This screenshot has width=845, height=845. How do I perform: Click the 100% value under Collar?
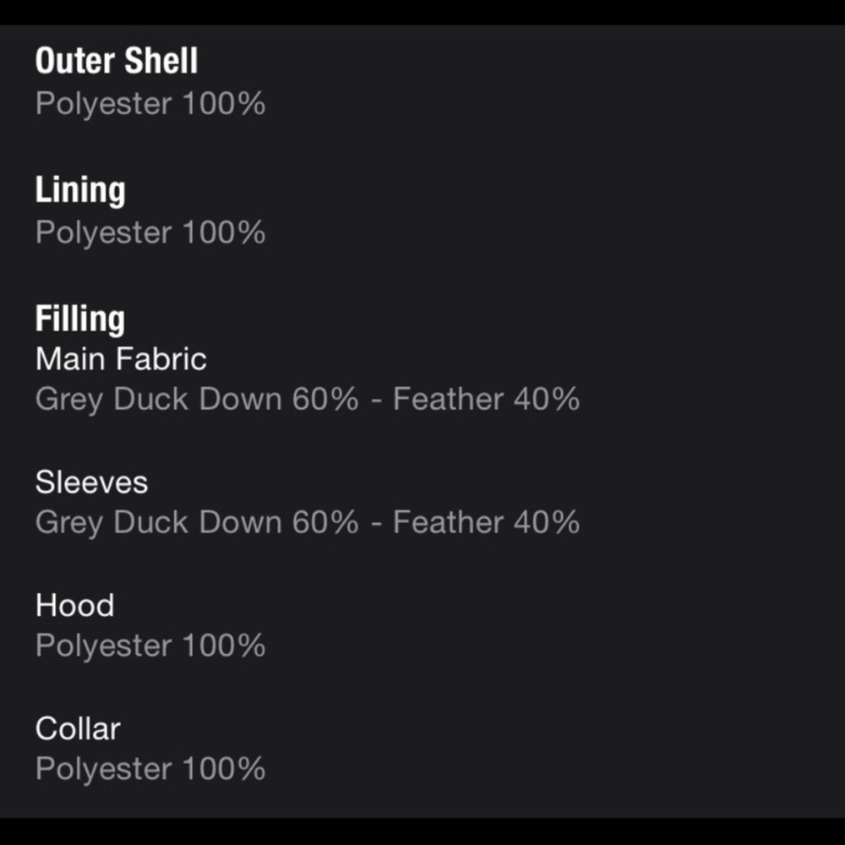tap(224, 769)
